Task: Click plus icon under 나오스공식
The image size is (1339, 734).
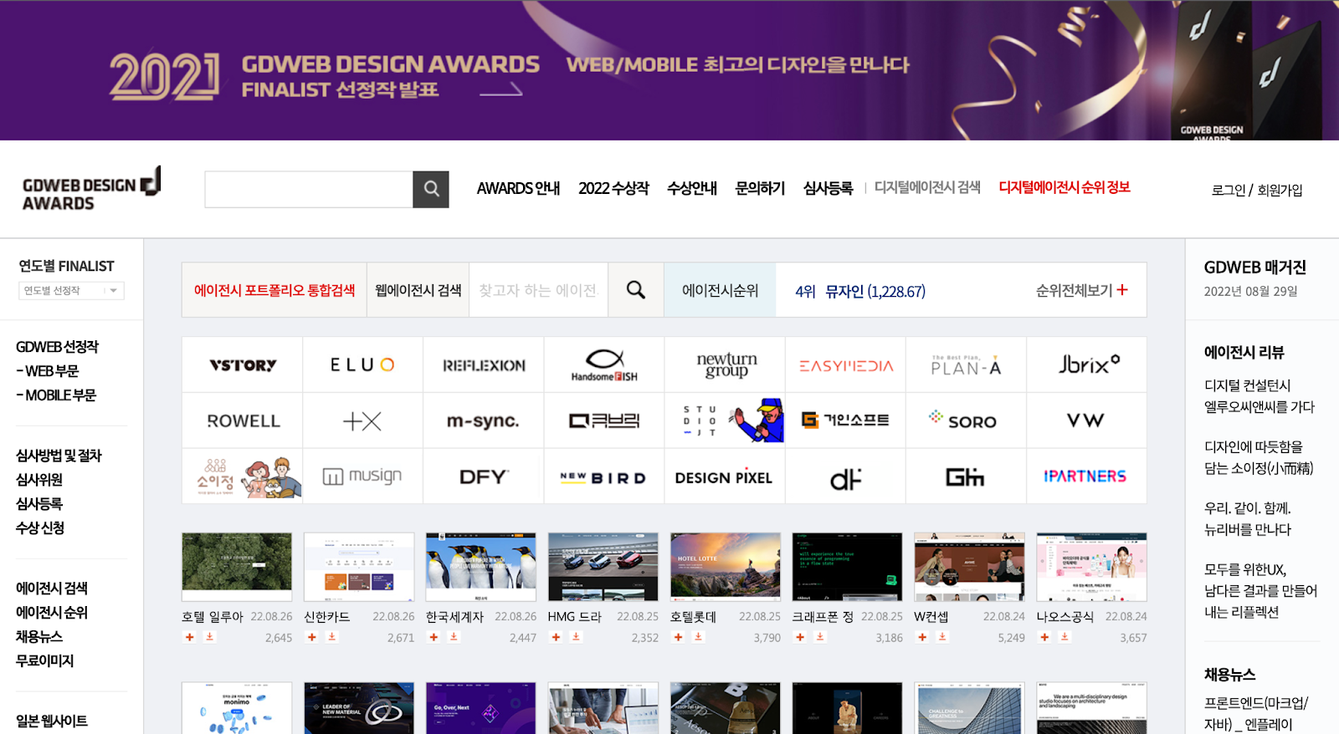Action: [1045, 637]
